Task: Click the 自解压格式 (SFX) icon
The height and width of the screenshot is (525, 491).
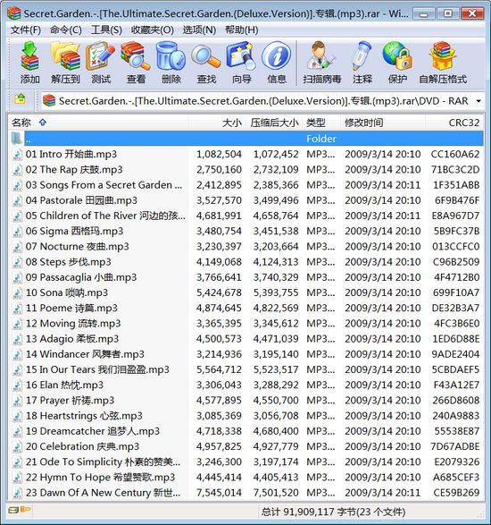Action: (443, 63)
